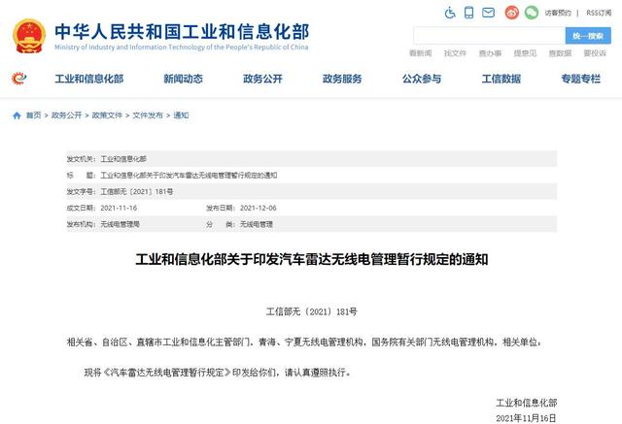This screenshot has width=622, height=424.
Task: Click the centered document number under the headline
Action: coord(311,312)
